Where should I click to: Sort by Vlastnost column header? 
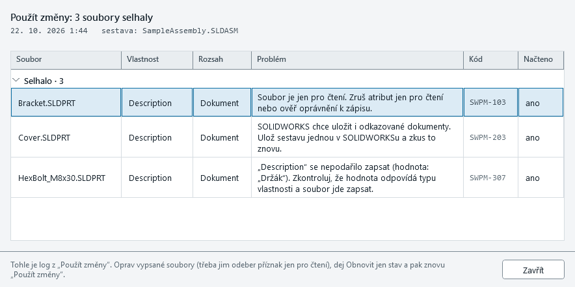(157, 59)
